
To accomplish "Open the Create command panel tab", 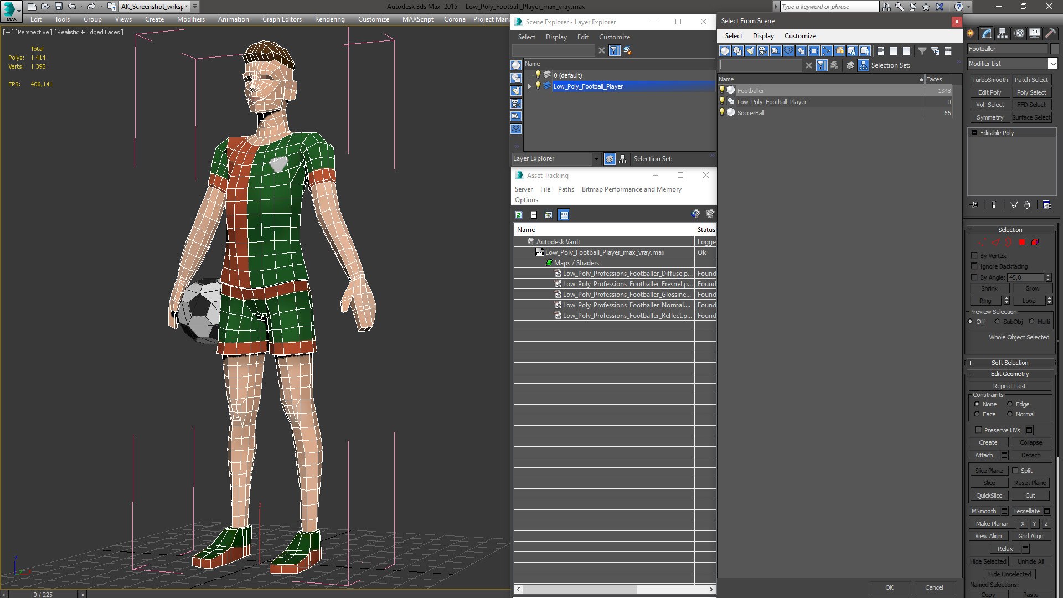I will (971, 33).
